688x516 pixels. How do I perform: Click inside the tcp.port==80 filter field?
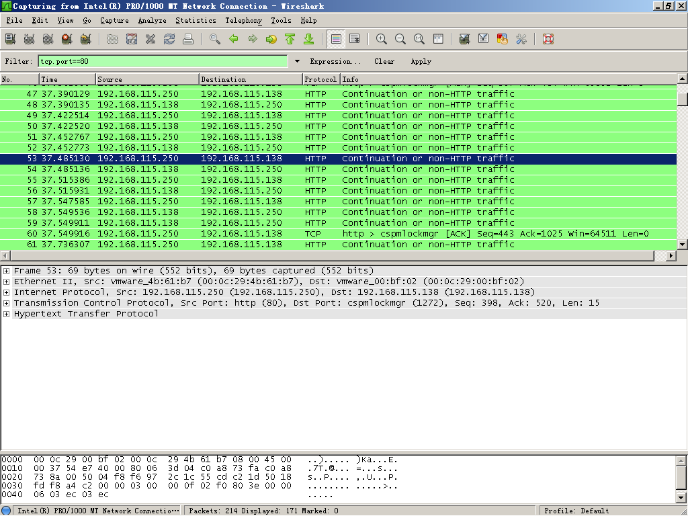coord(163,61)
